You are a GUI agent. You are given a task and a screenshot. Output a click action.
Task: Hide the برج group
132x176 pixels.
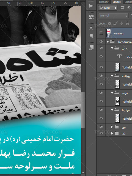(x=101, y=127)
